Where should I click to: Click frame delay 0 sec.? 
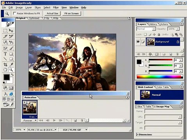point(33,117)
